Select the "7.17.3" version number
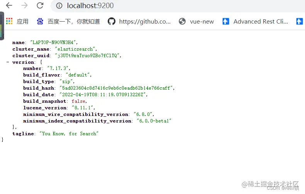 (58, 68)
